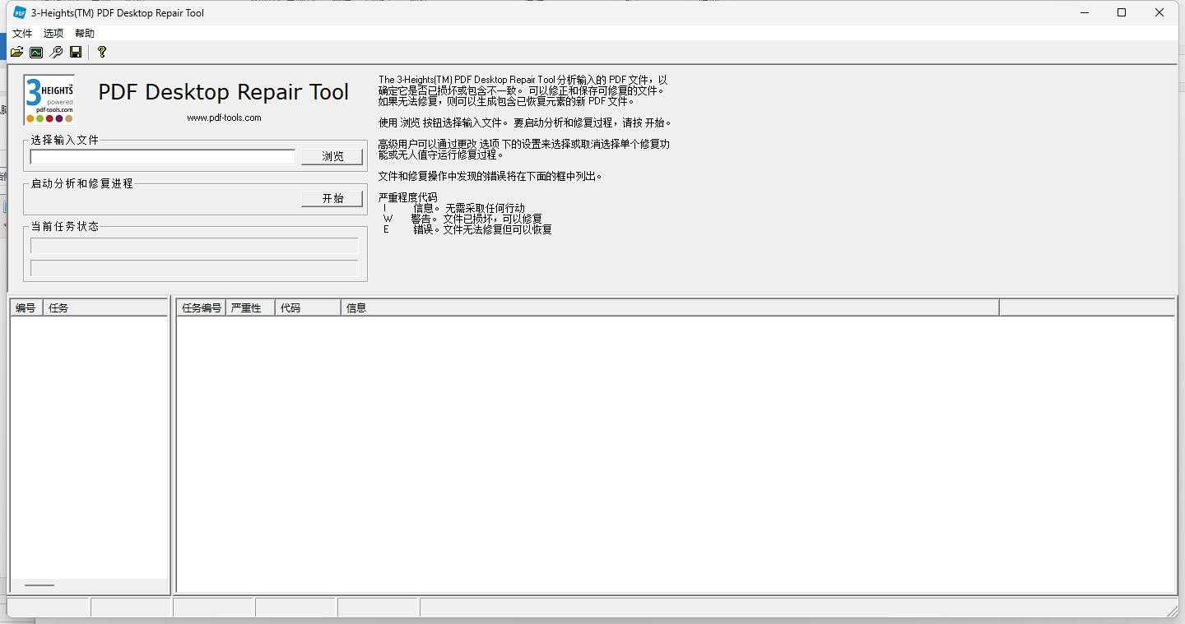The height and width of the screenshot is (624, 1185).
Task: Click the 严重程度代码 heading text
Action: click(x=408, y=197)
